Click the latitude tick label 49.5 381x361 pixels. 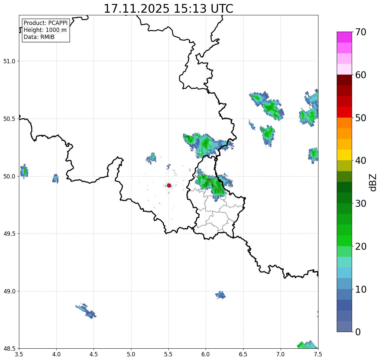9,234
